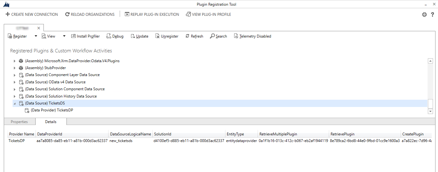This screenshot has width=438, height=172.
Task: Select the (Data Source) TicketsDS row
Action: coord(220,104)
